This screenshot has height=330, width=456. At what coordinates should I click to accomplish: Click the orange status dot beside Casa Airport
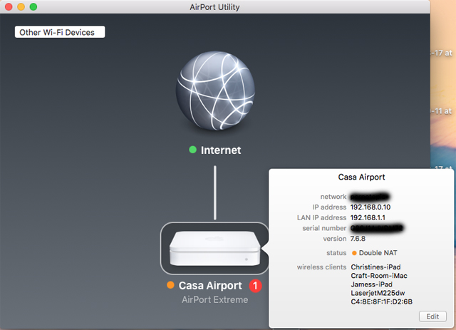[x=170, y=285]
